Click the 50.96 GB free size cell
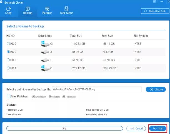 click(x=109, y=60)
